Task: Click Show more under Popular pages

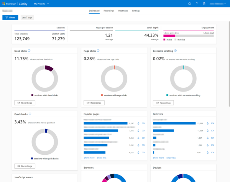Action: point(89,157)
